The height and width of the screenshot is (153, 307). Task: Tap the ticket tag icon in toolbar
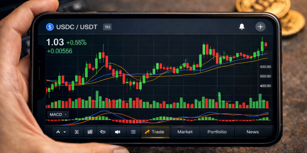tap(103, 132)
